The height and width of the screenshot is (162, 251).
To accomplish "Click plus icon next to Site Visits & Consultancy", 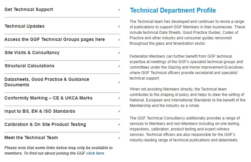I will [x=119, y=53].
